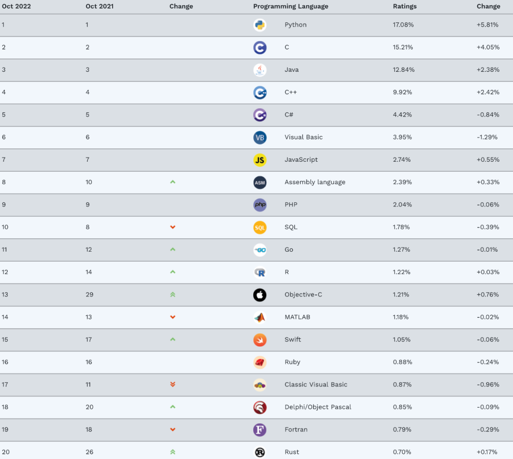This screenshot has width=513, height=459.
Task: Click the Visual Basic VB icon
Action: click(x=260, y=137)
